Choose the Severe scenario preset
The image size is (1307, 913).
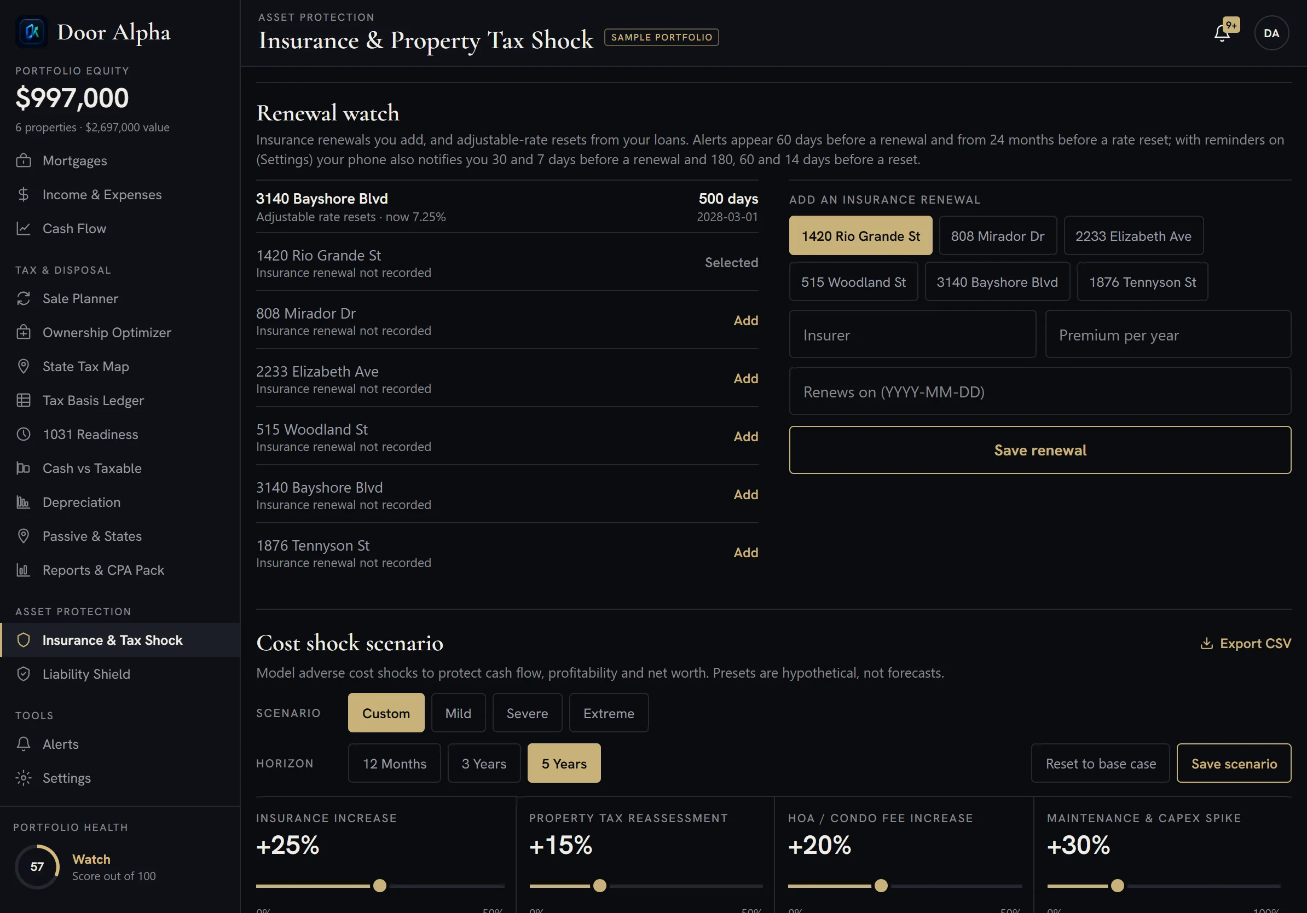pos(527,713)
